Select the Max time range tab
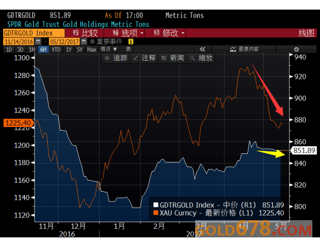 [91, 50]
